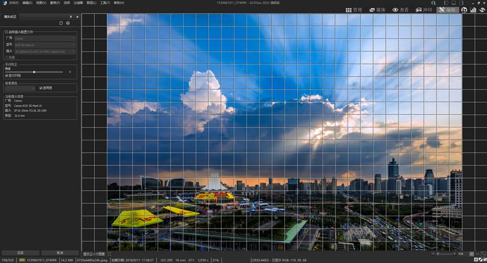Click the Done button (完成)
This screenshot has height=263, width=487.
click(20, 252)
